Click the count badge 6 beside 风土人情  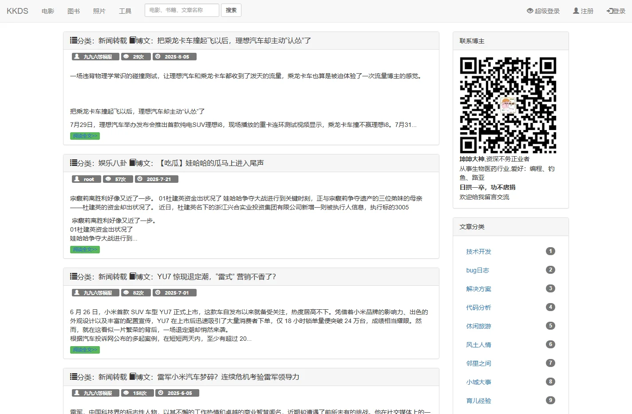pyautogui.click(x=550, y=344)
